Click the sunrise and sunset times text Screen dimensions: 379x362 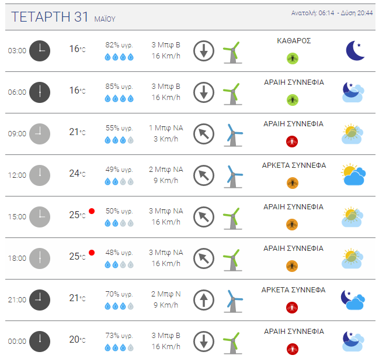[332, 13]
